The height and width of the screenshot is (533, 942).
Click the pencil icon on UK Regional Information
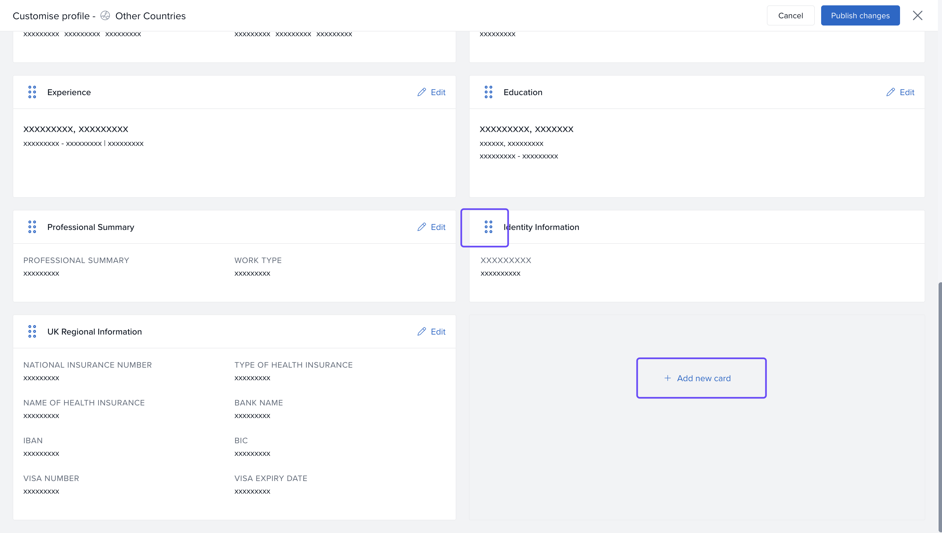click(421, 331)
